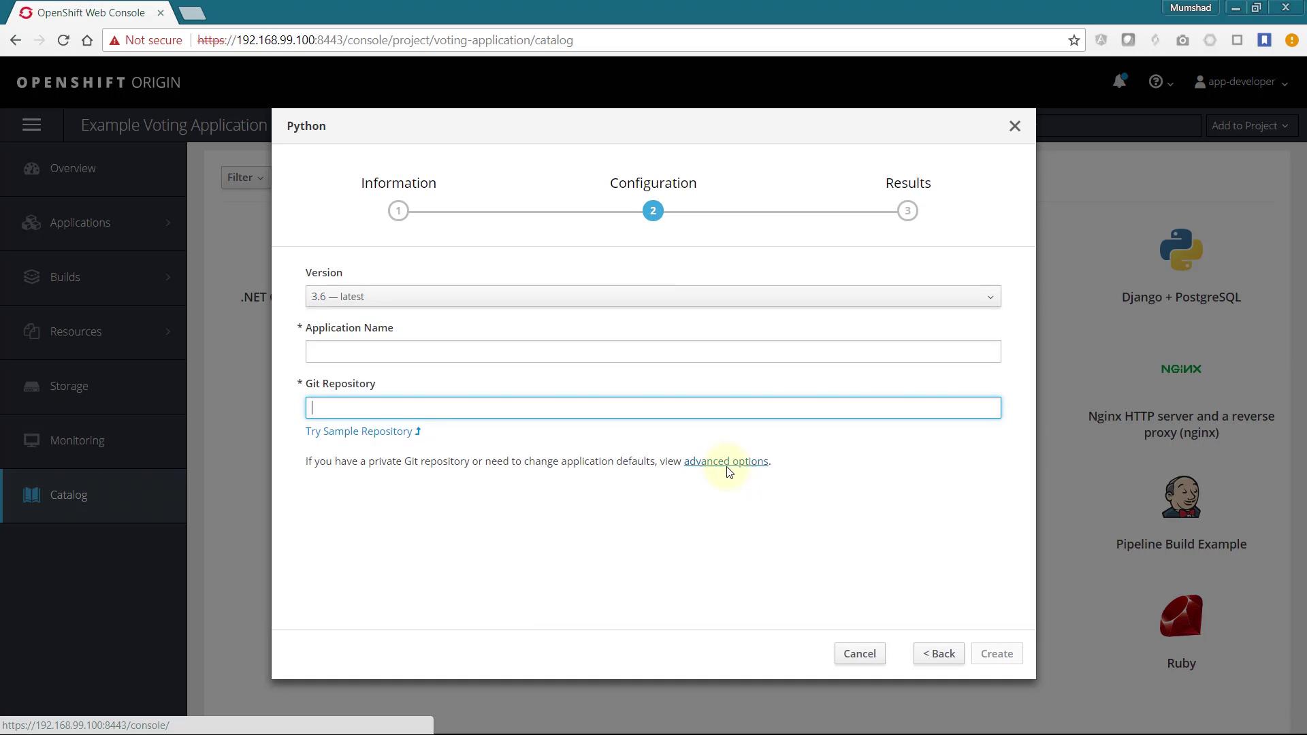The height and width of the screenshot is (735, 1307).
Task: Open the app-developer user menu
Action: tap(1241, 82)
